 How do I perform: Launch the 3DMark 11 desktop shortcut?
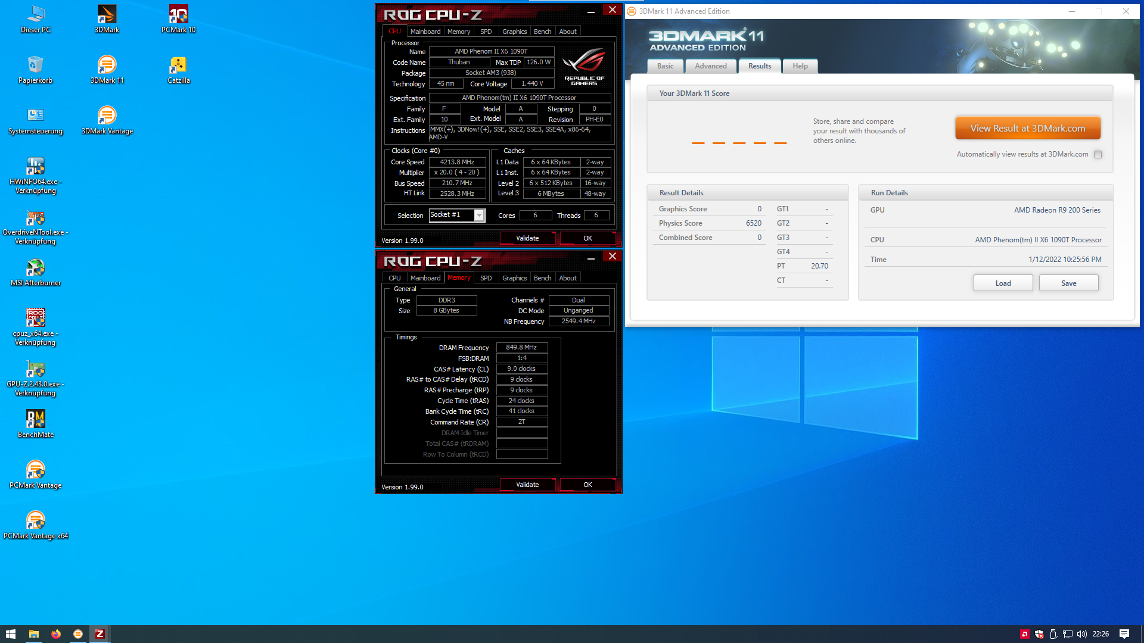(x=107, y=69)
